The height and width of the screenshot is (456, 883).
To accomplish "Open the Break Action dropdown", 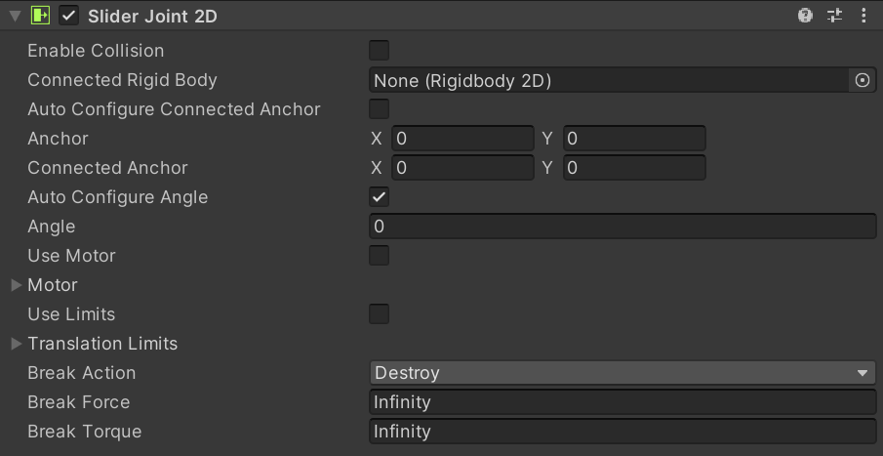I will 622,373.
